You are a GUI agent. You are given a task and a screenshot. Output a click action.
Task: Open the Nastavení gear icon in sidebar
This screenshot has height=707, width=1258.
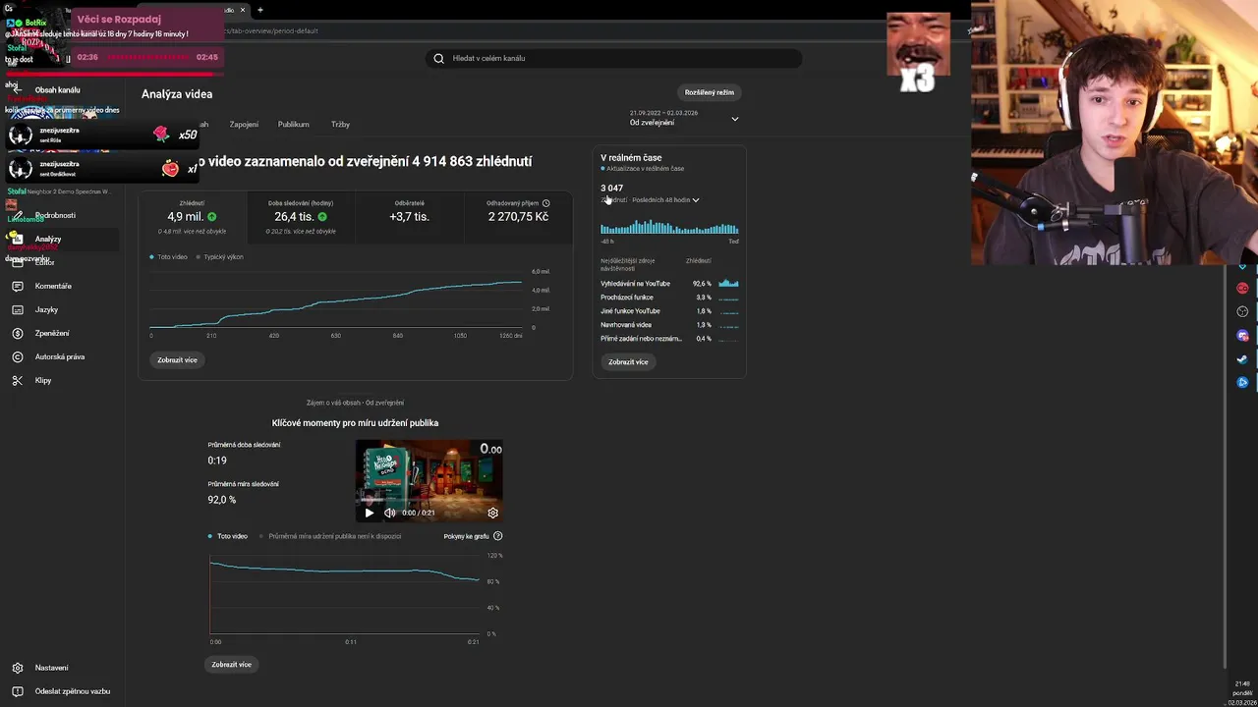pos(17,668)
